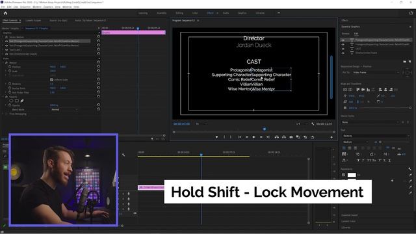This screenshot has width=416, height=234.
Task: Open the Blend Mode Normal dropdown
Action: (64, 110)
